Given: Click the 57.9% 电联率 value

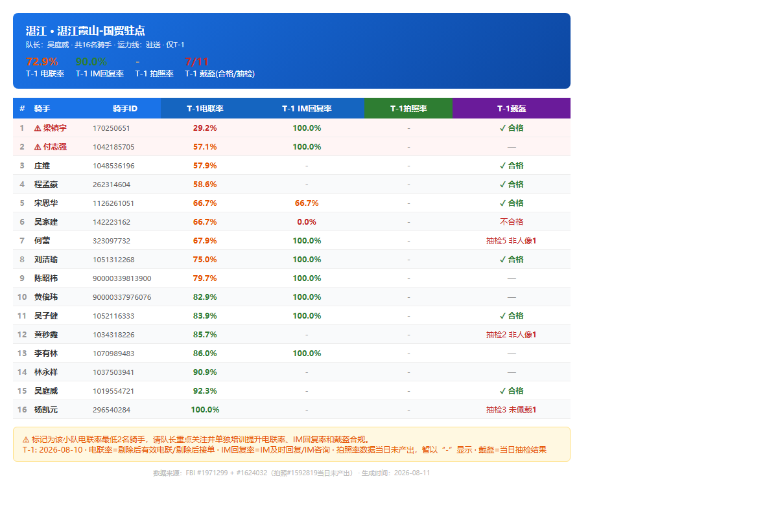Looking at the screenshot, I should click(205, 166).
